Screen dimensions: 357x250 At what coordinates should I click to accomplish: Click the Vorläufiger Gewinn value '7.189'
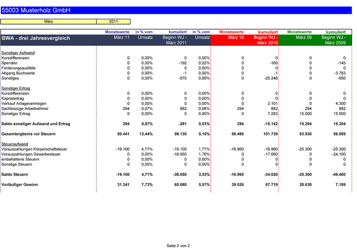341,185
